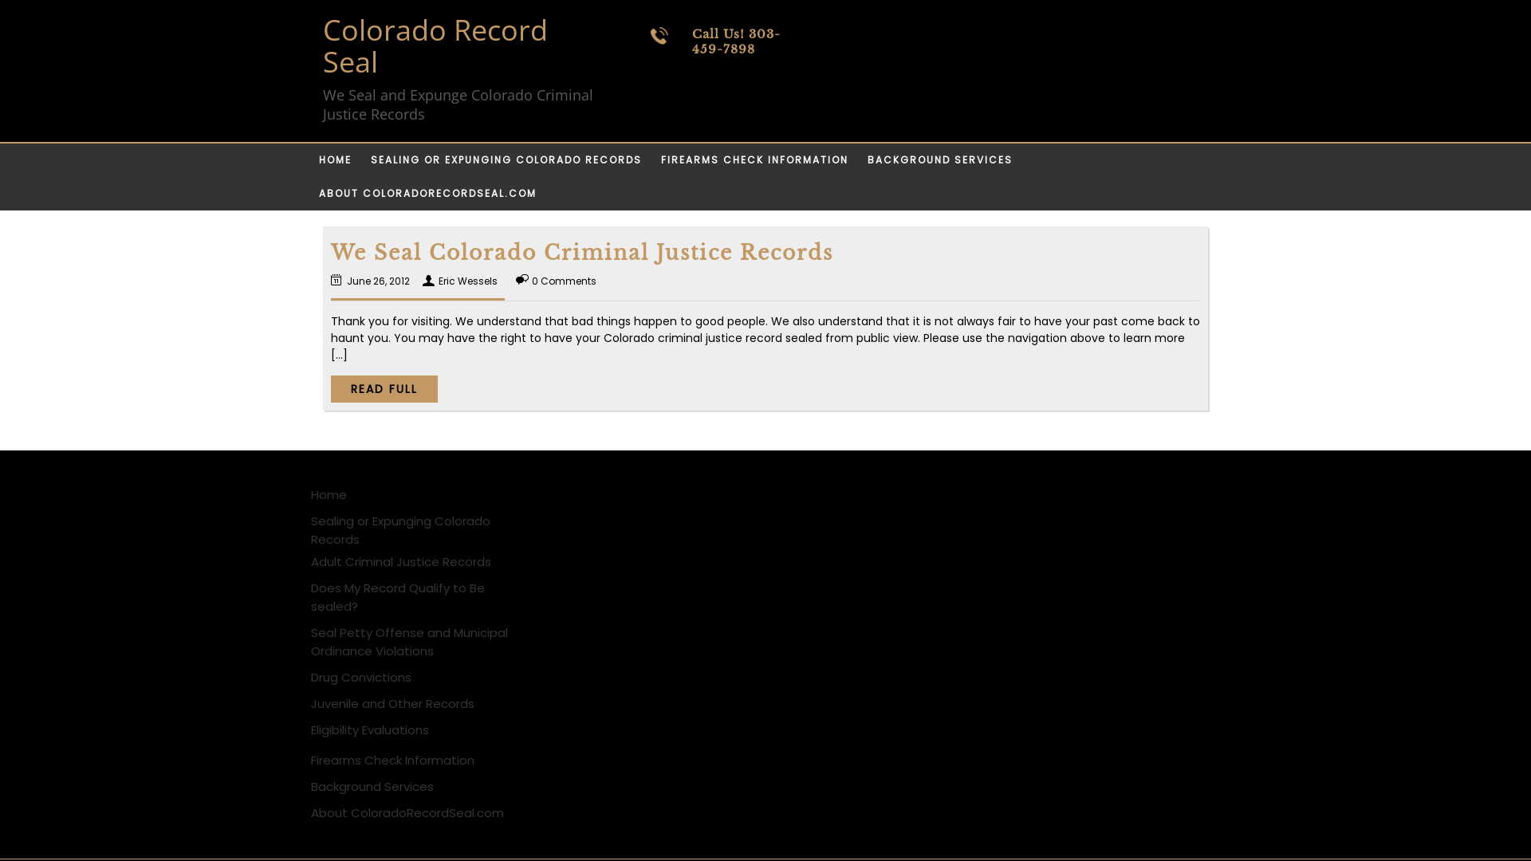Click the Adult Criminal Justice Records footer link
The height and width of the screenshot is (861, 1531).
[399, 561]
